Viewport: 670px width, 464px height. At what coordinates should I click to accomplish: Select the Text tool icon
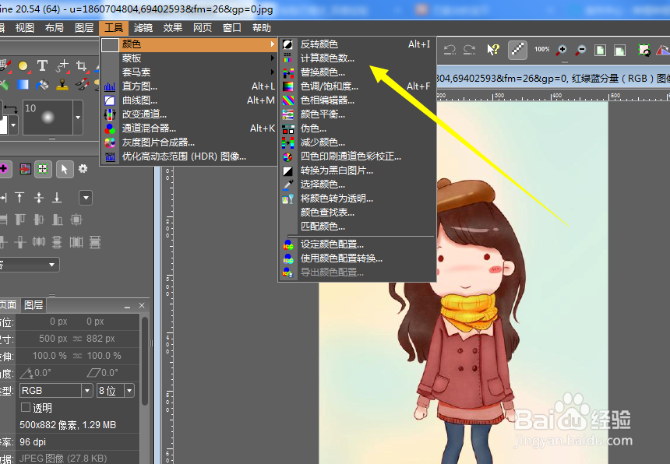point(42,65)
